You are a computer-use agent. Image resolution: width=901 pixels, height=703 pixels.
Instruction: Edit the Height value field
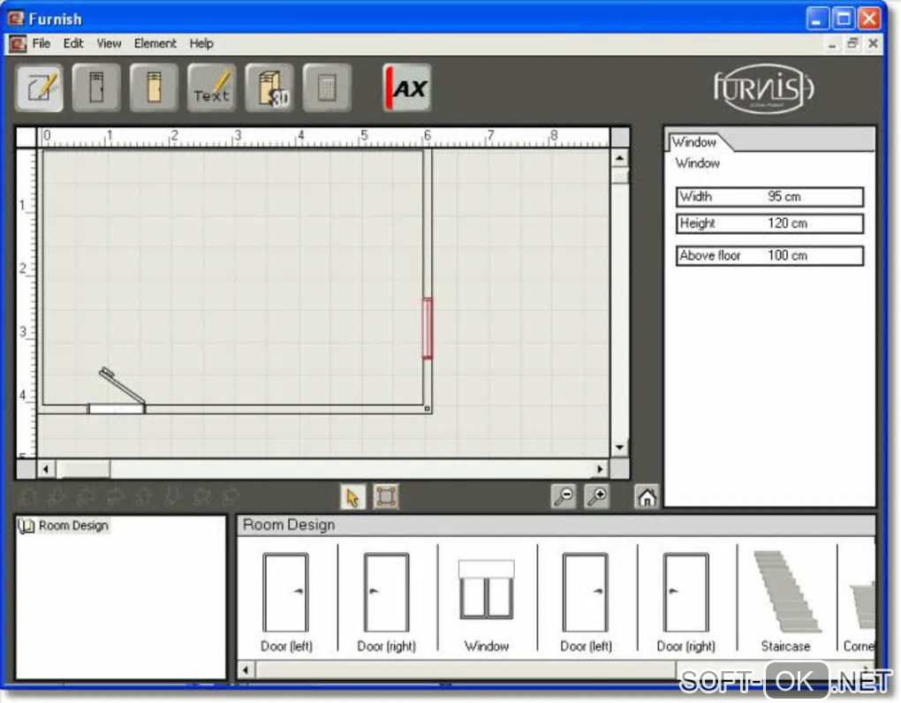[769, 223]
